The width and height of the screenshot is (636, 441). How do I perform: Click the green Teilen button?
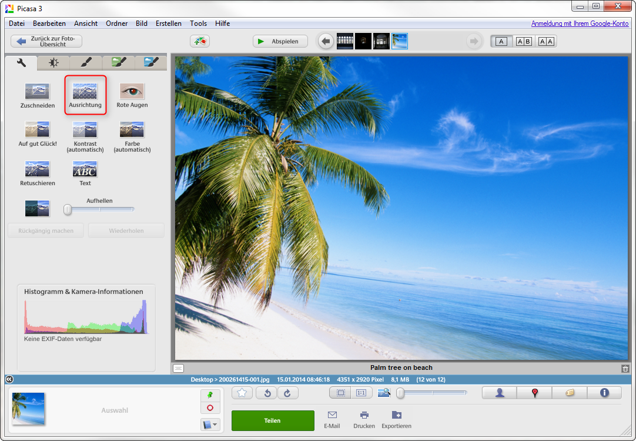pyautogui.click(x=273, y=420)
